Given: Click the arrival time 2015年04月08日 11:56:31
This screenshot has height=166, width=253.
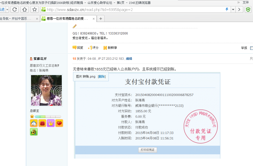Looking at the screenshot, I should coord(154,138).
